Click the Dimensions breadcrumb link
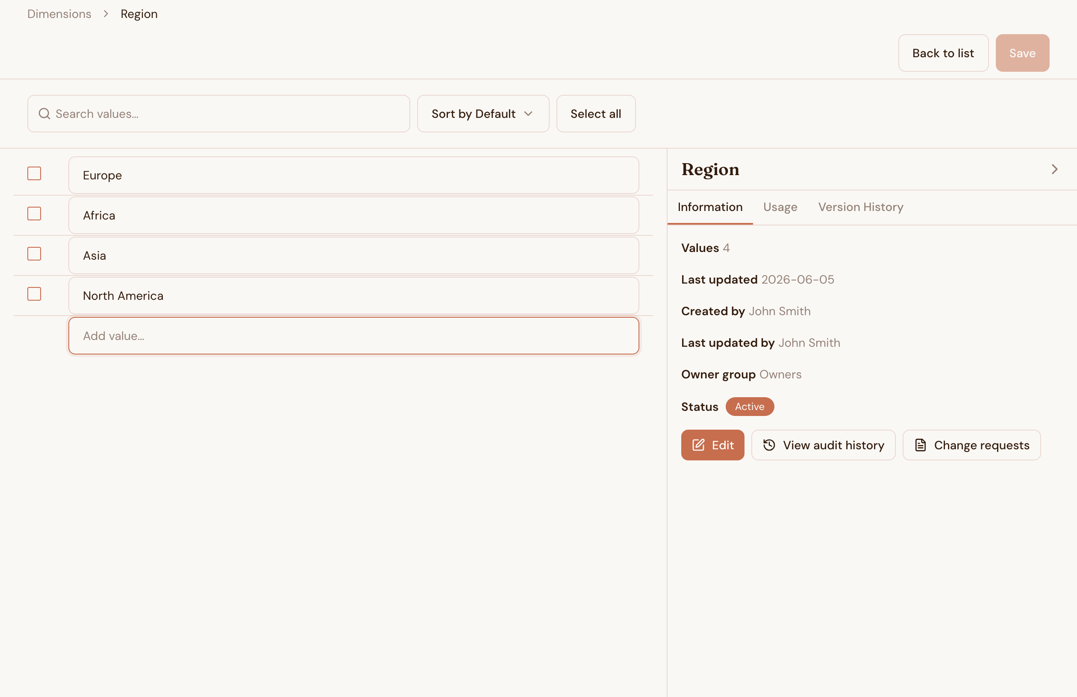1077x697 pixels. (59, 14)
